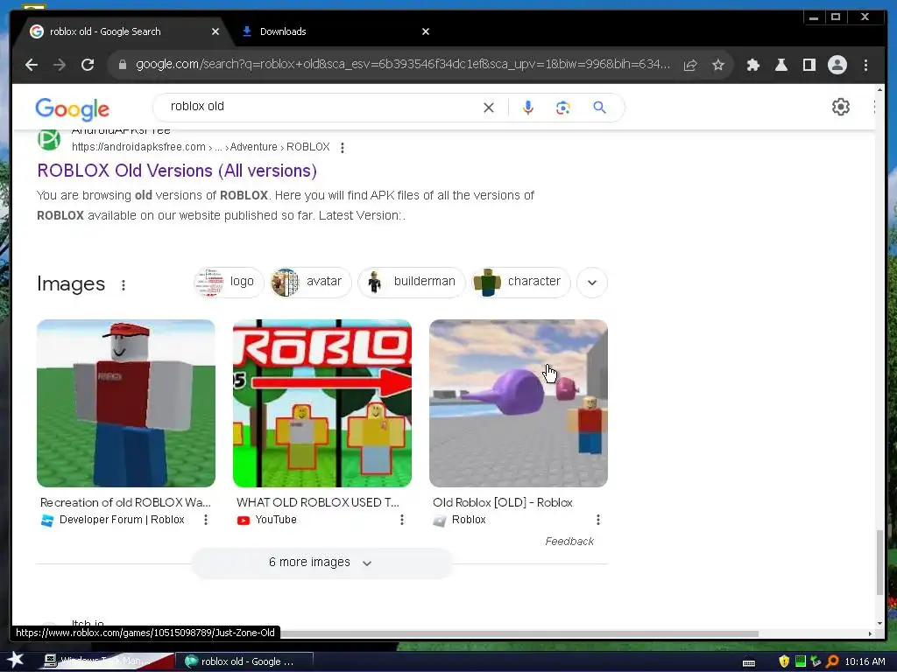Open options for Developer Forum image result

(x=205, y=520)
